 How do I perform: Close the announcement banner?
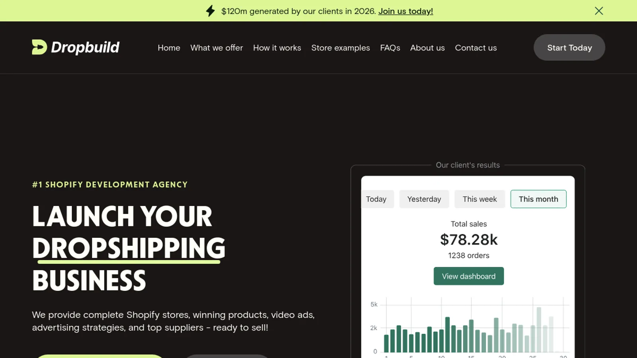point(599,11)
